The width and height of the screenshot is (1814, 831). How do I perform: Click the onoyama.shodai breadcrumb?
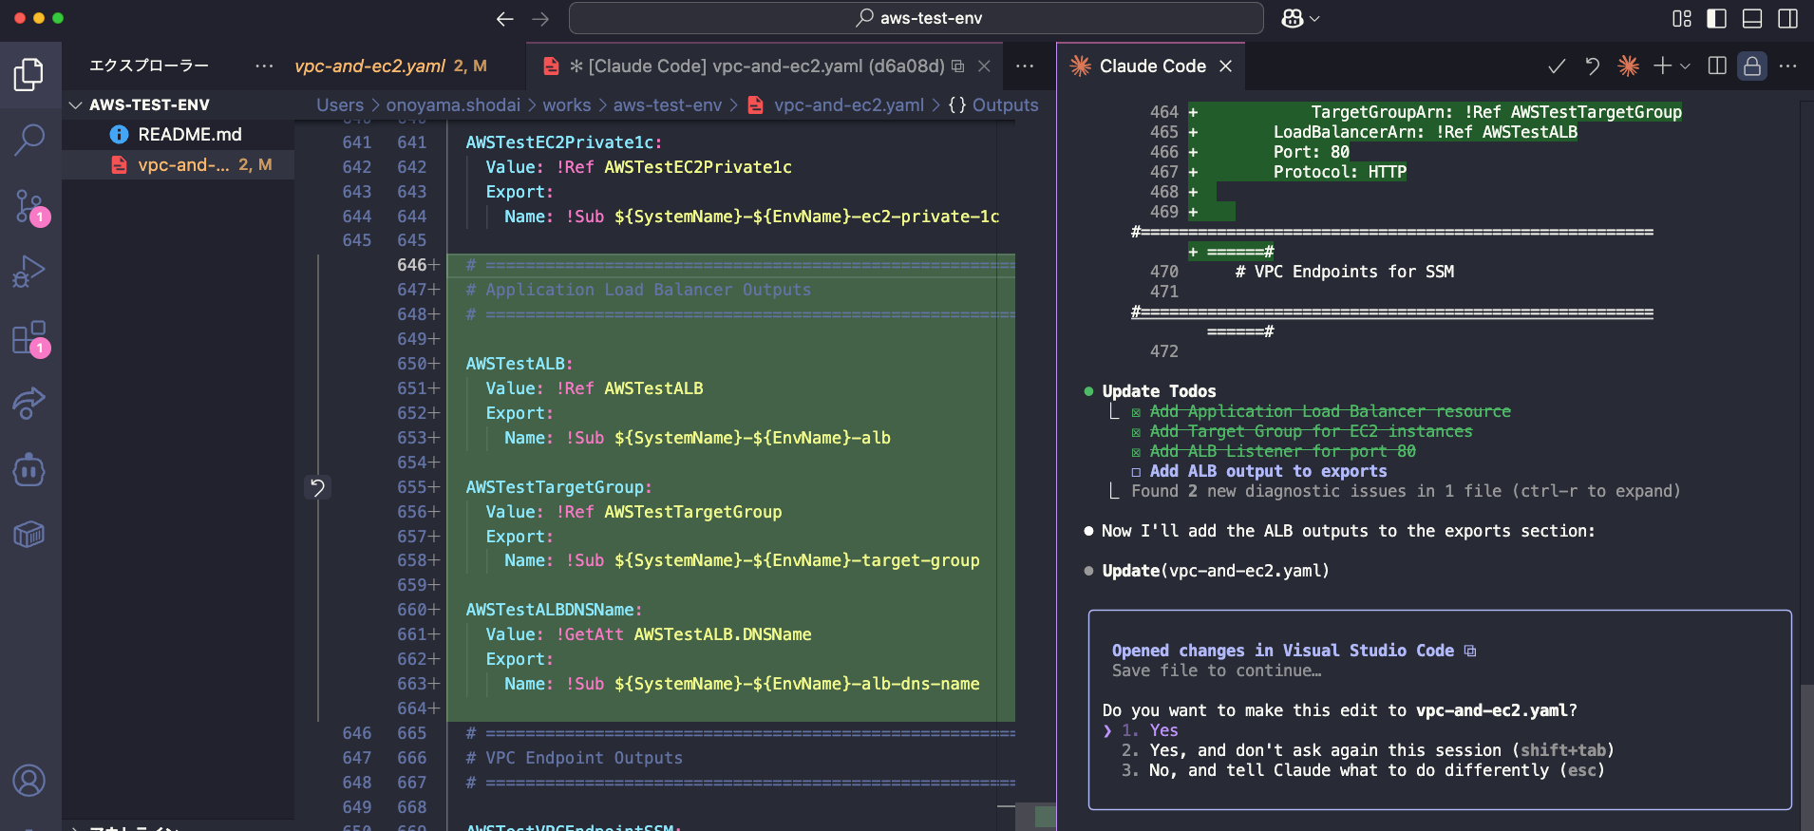(453, 104)
